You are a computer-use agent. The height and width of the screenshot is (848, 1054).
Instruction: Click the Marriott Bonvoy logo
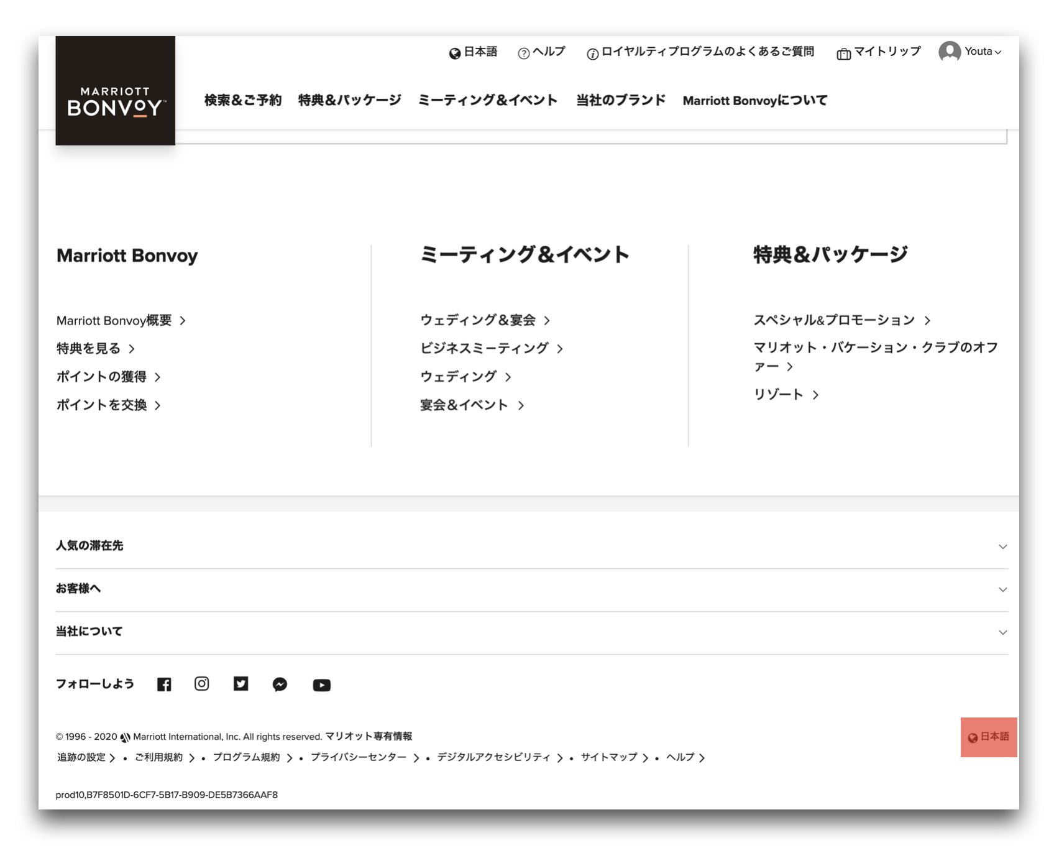coord(116,91)
